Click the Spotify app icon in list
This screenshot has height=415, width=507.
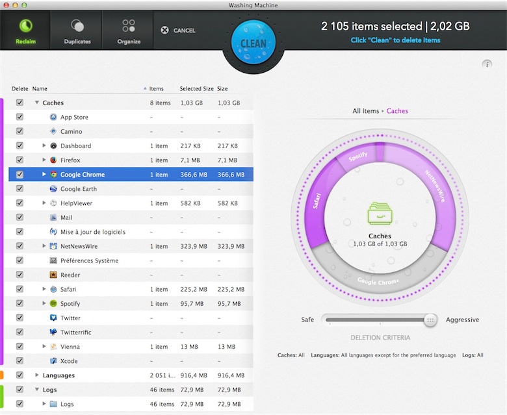pos(53,303)
